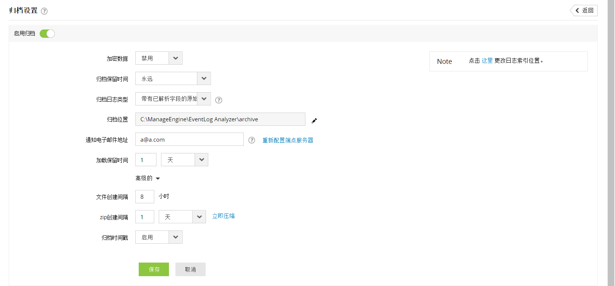Open help icon next to notification email field
Viewport: 615px width, 286px height.
(x=252, y=140)
